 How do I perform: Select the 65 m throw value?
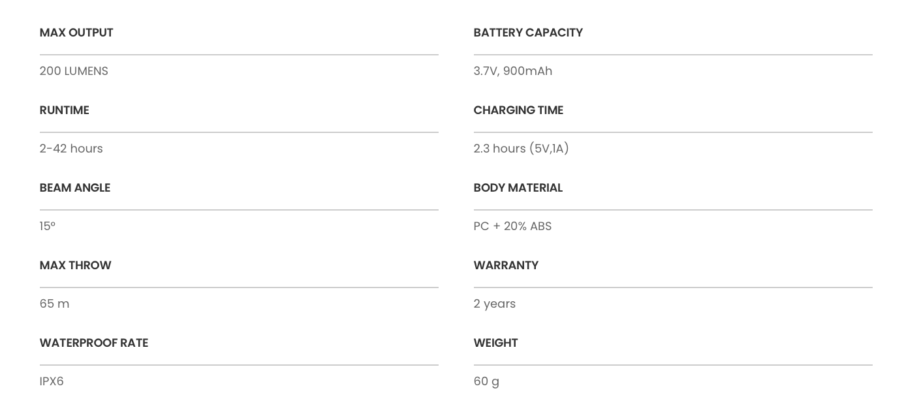coord(54,304)
